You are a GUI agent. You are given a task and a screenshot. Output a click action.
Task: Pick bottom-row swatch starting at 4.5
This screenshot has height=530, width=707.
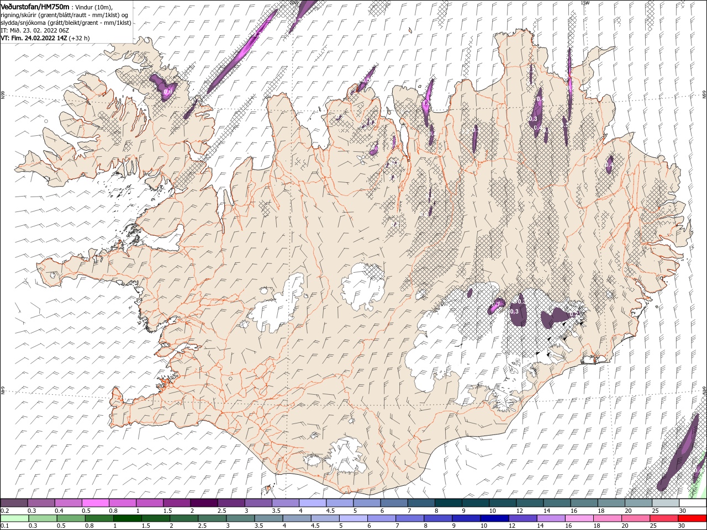coord(325,518)
